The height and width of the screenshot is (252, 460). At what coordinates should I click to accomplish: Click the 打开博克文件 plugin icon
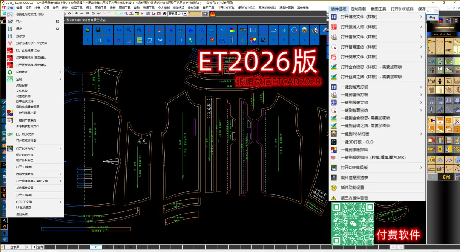334,17
